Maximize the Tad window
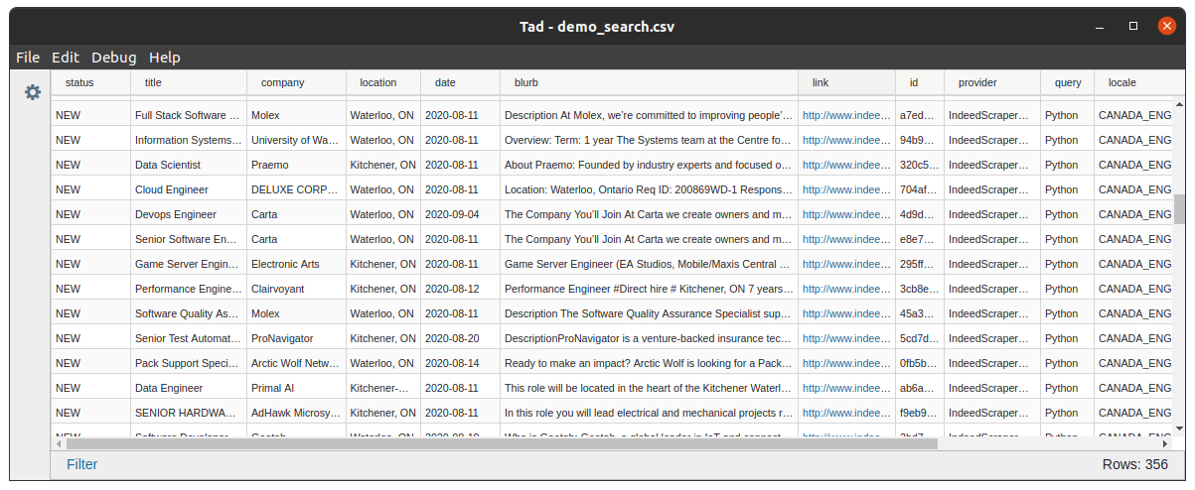Image resolution: width=1195 pixels, height=490 pixels. [1133, 26]
